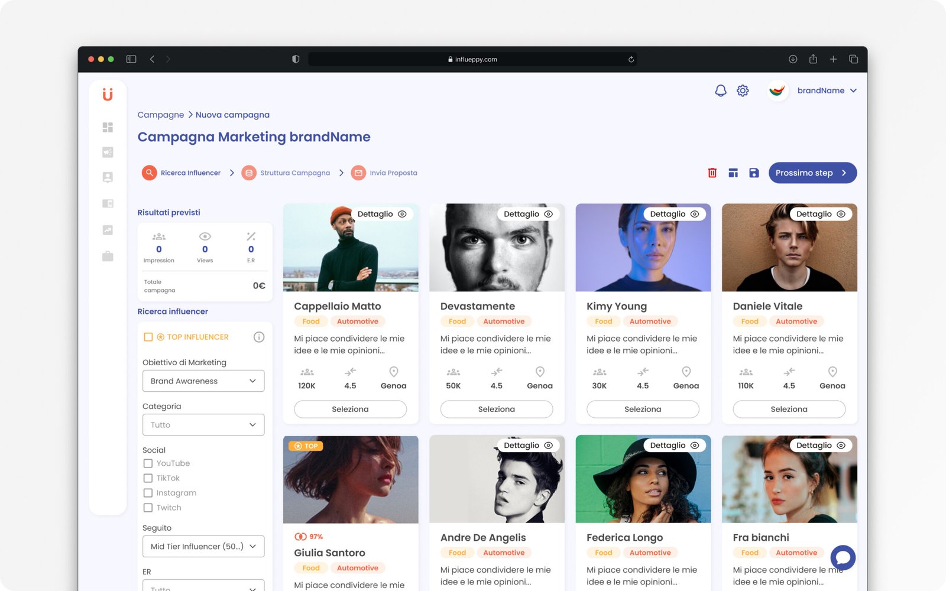Open settings via the gear icon
The width and height of the screenshot is (946, 591).
pyautogui.click(x=743, y=90)
